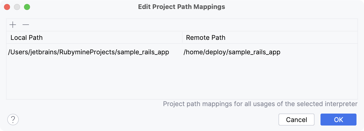This screenshot has height=131, width=364.
Task: Select the /home/deploy/sample_rails_app remote path cell
Action: (232, 52)
